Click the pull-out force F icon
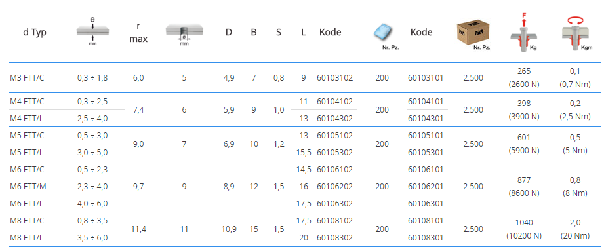 [x=523, y=32]
